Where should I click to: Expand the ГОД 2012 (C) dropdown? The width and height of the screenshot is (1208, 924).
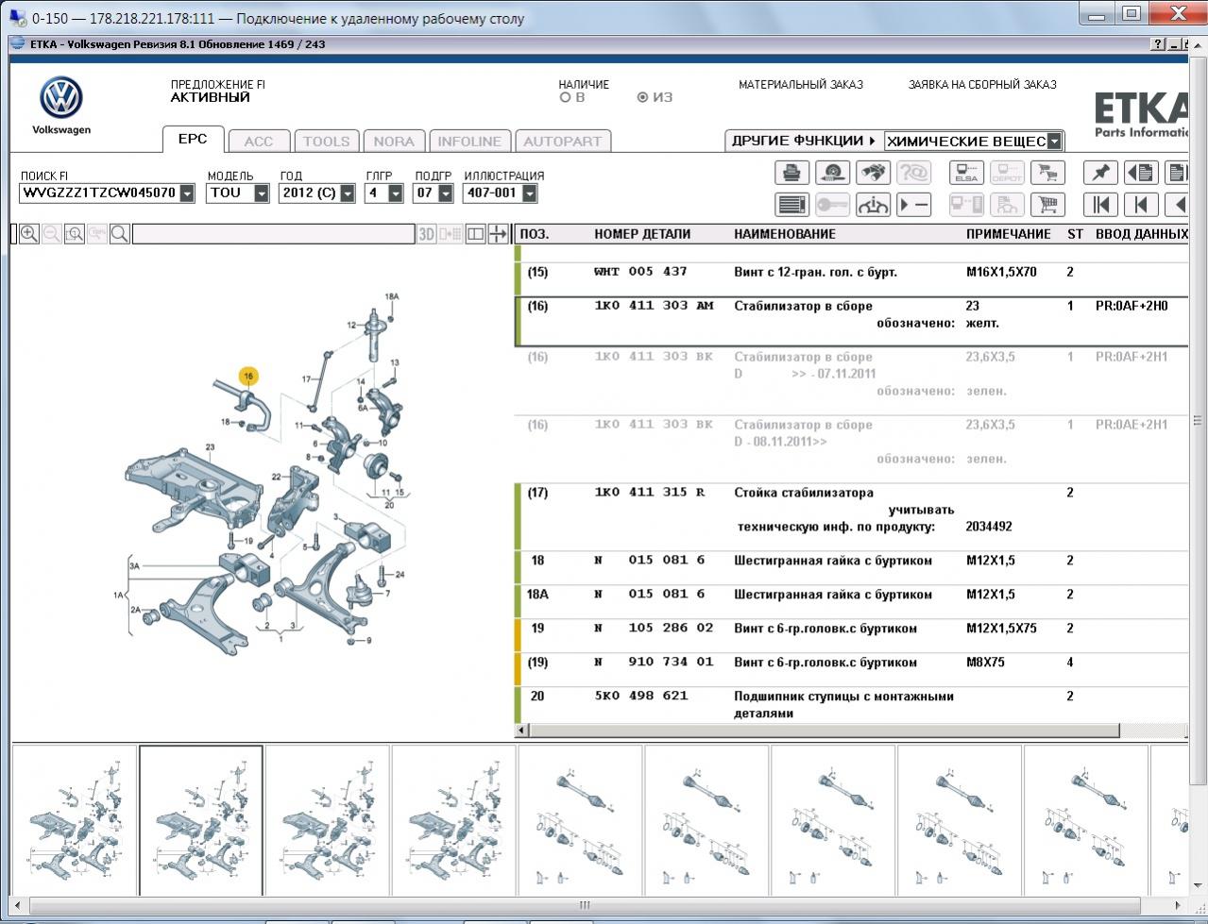pyautogui.click(x=348, y=193)
